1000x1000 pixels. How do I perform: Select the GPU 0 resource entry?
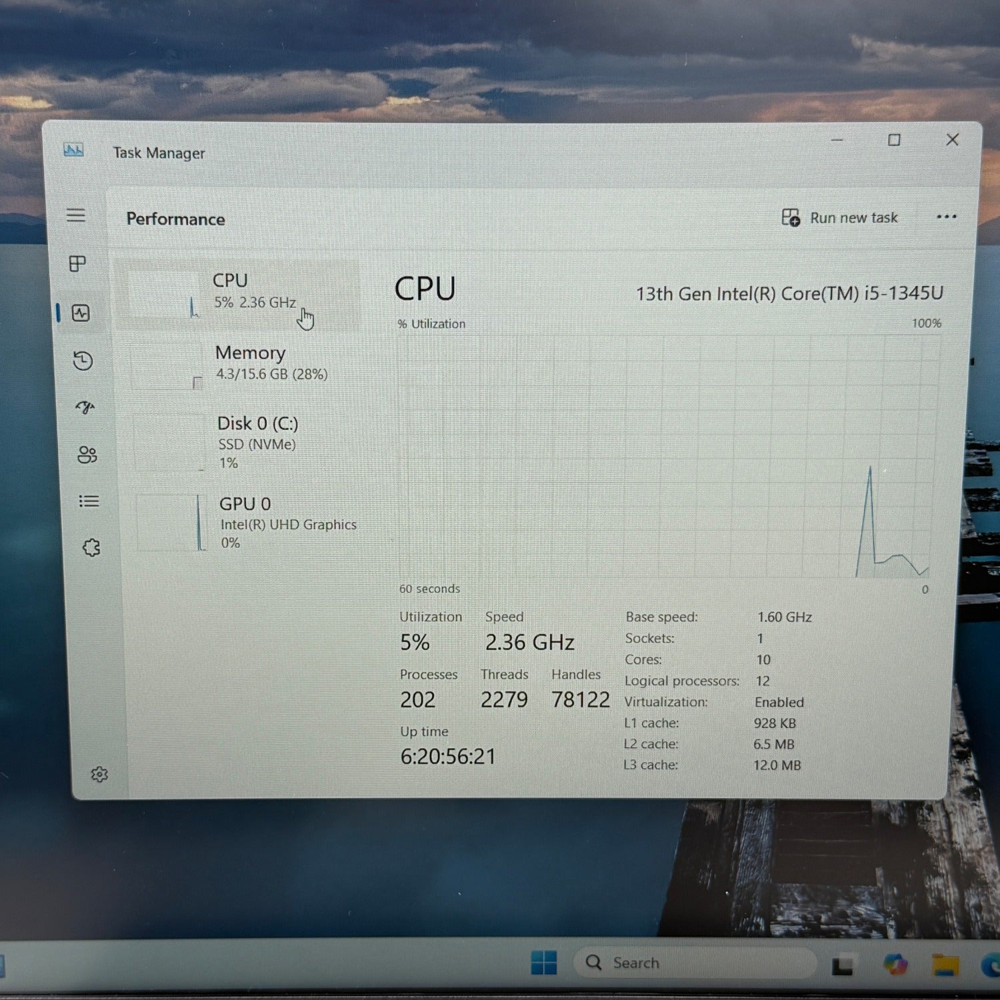[x=248, y=523]
